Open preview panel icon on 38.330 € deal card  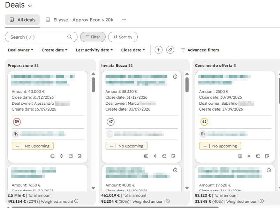[x=146, y=156]
